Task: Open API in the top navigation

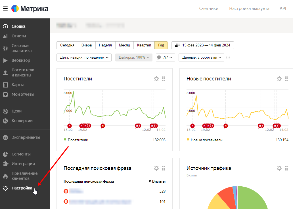Action: tap(283, 8)
